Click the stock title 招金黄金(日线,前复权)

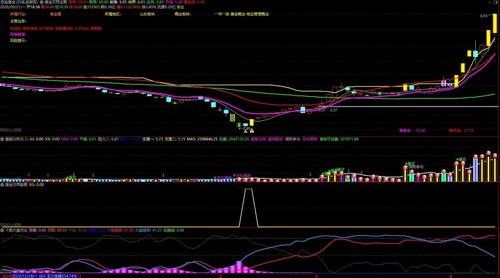(19, 2)
